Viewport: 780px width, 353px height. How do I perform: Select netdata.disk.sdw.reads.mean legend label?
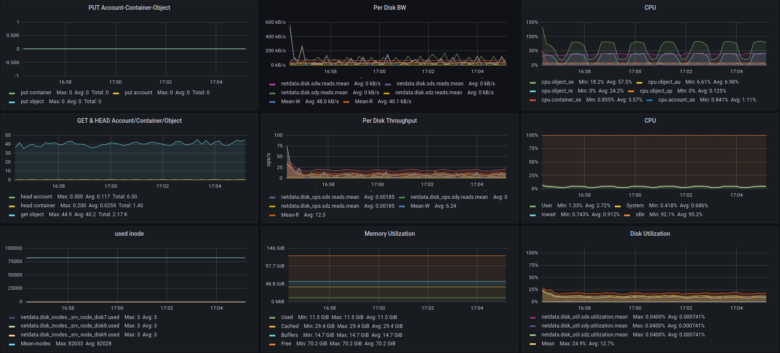tap(315, 84)
